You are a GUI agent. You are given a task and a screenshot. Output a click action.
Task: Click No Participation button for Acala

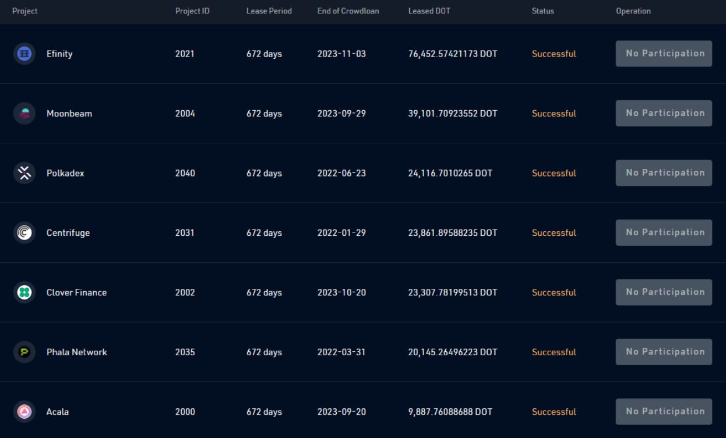664,411
